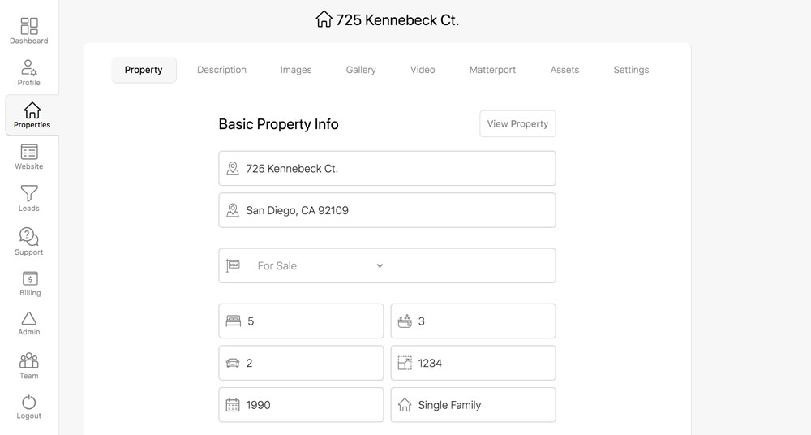Click the year built 1990 field

(x=301, y=405)
